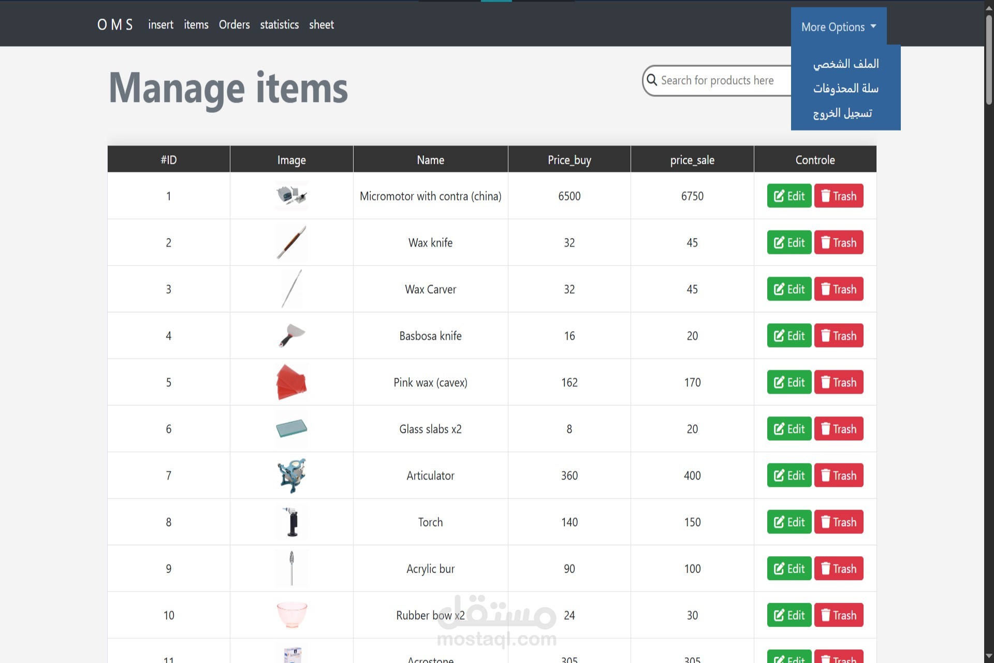The image size is (994, 663).
Task: Click the price_sale column header
Action: click(692, 160)
